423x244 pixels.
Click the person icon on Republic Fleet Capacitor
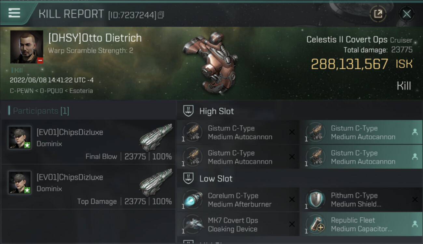[x=415, y=224]
